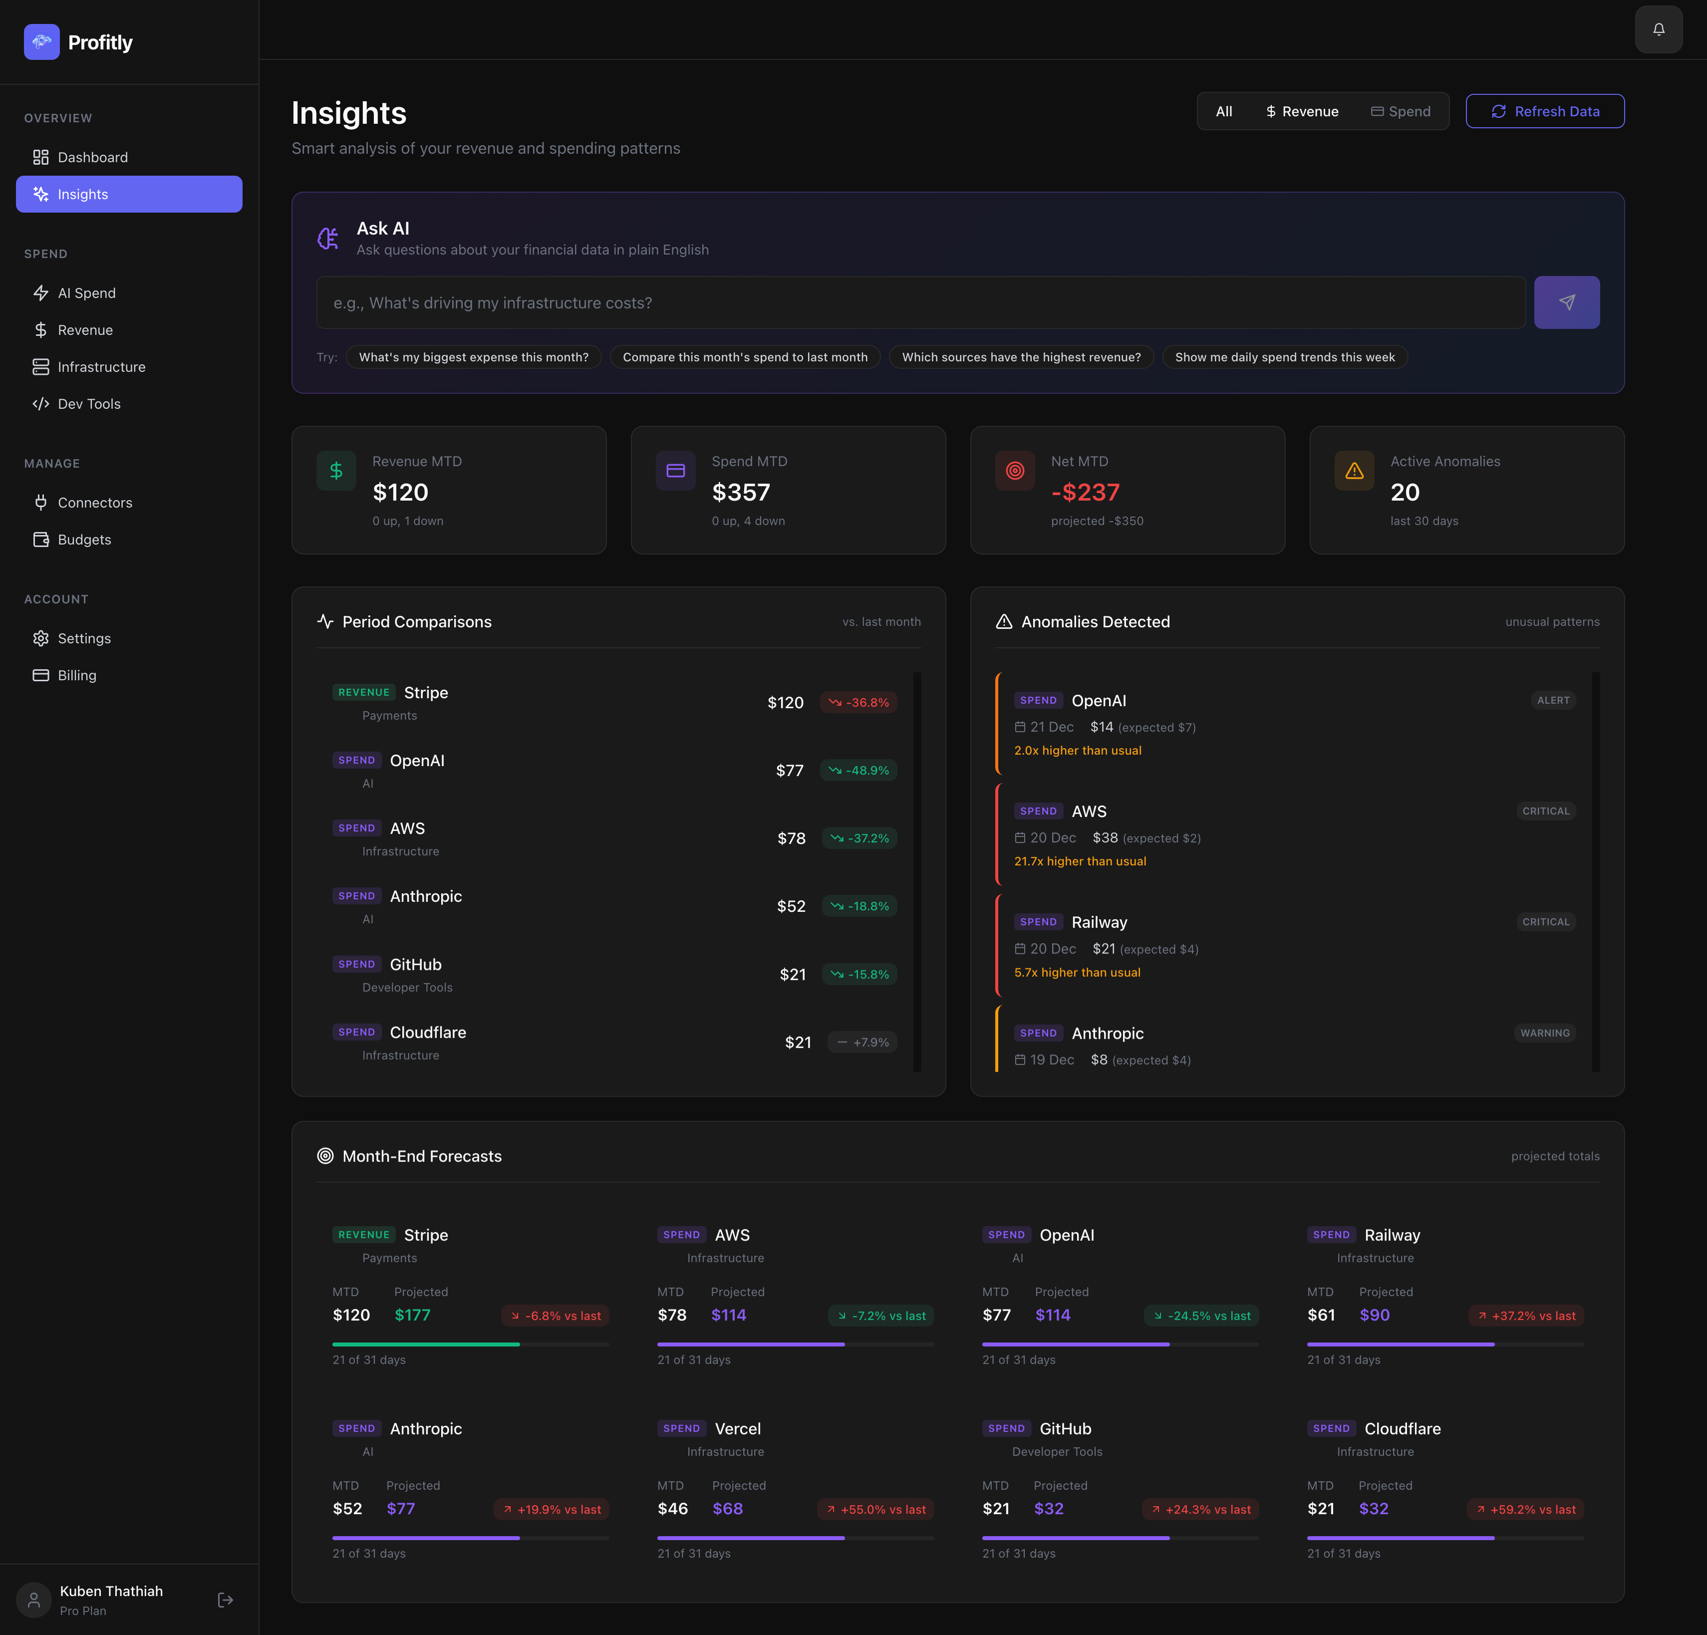Image resolution: width=1707 pixels, height=1635 pixels.
Task: Click the Spend MTD card icon
Action: [x=675, y=470]
